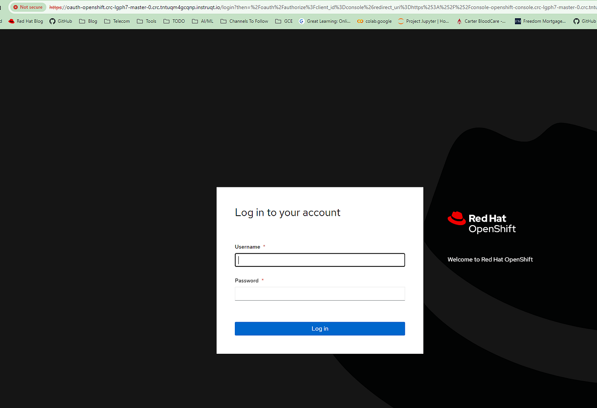Open the Telecom bookmarks folder
The height and width of the screenshot is (408, 597).
[116, 21]
